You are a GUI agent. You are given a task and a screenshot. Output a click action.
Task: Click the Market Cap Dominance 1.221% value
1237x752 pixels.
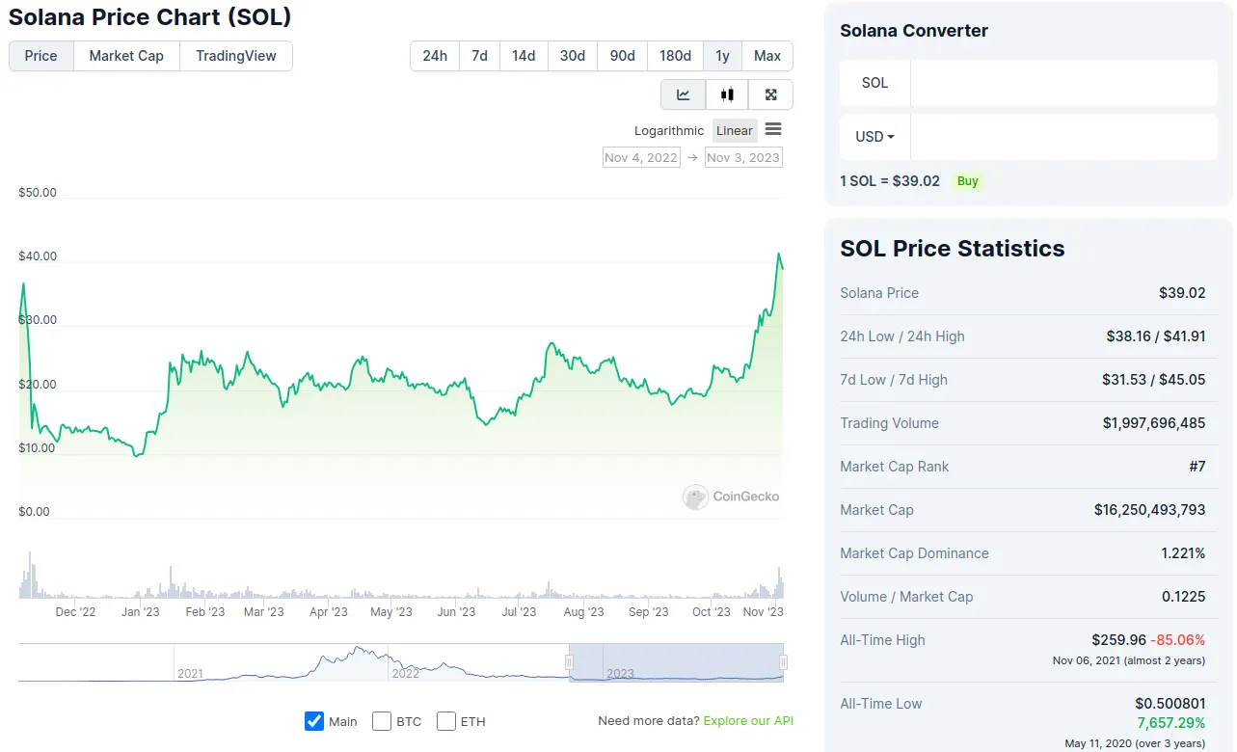click(x=1183, y=553)
